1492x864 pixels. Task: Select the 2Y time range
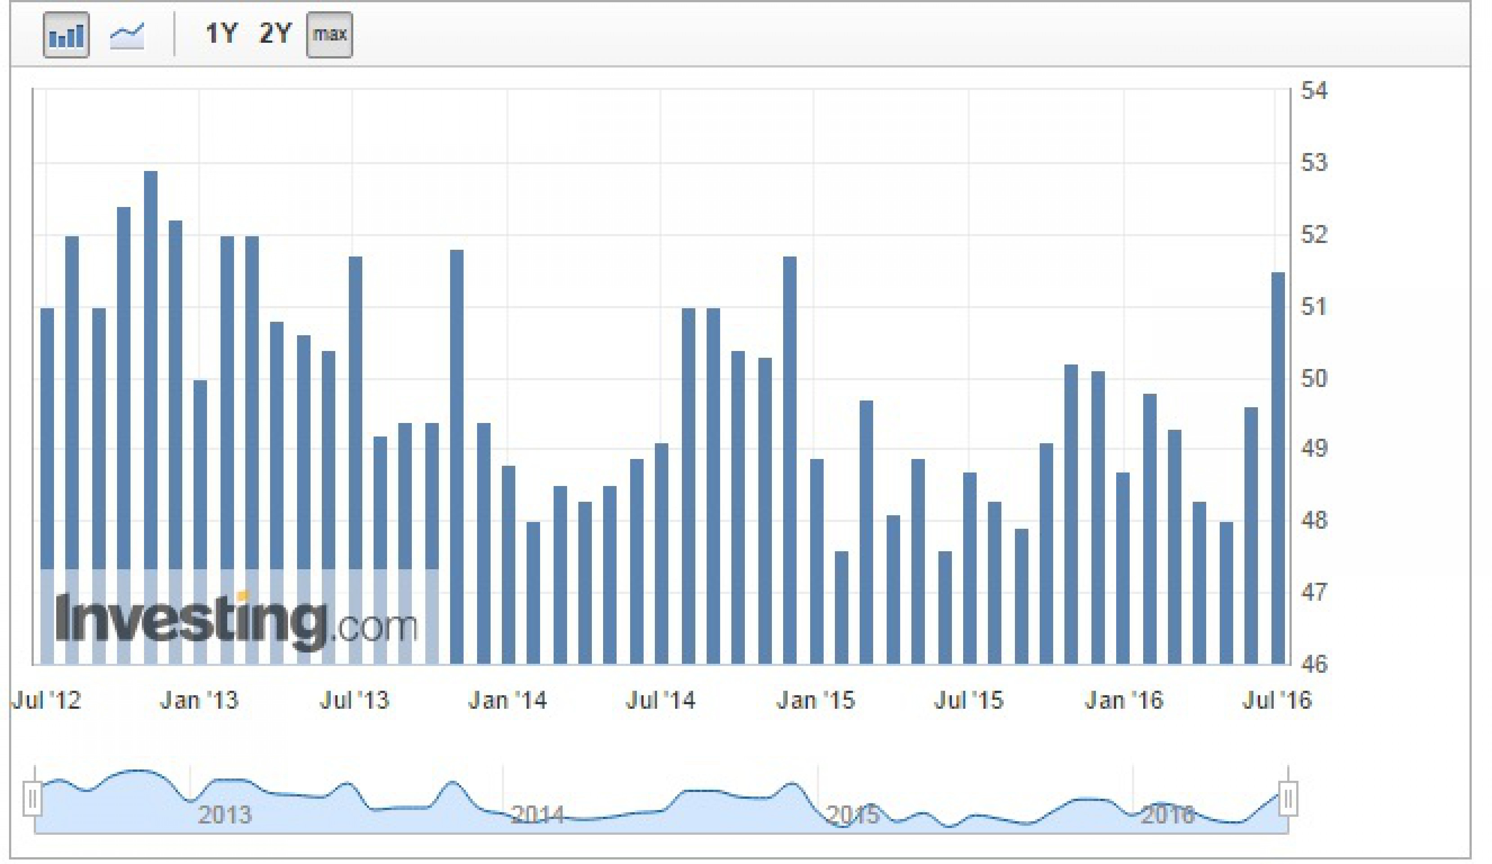(275, 34)
